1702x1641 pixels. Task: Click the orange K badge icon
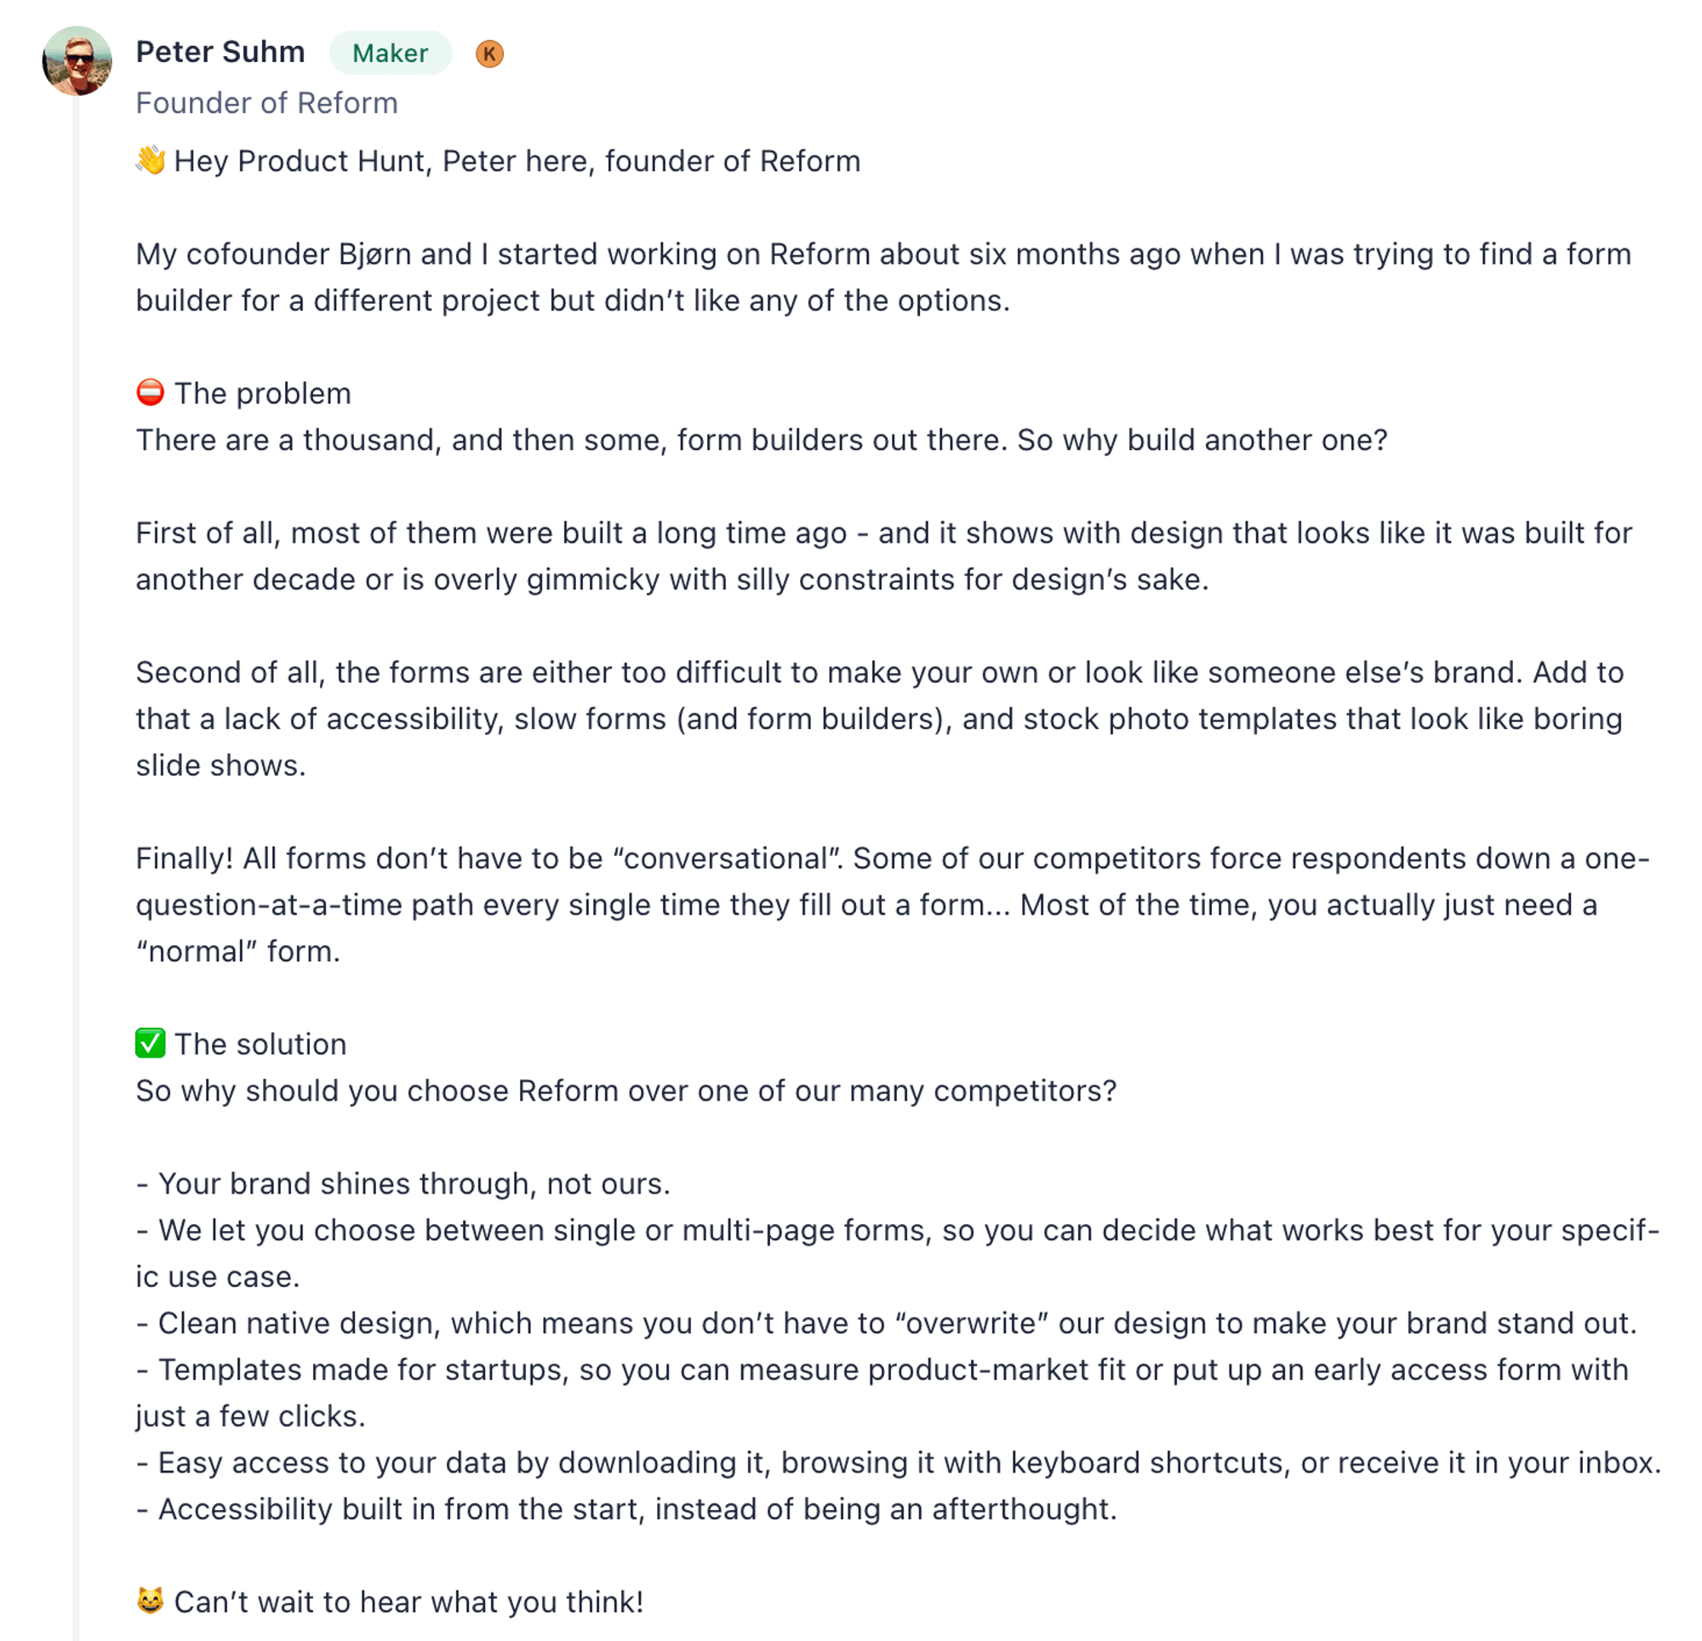pyautogui.click(x=490, y=54)
